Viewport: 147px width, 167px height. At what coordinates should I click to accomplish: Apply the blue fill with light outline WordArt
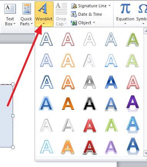coord(46,104)
